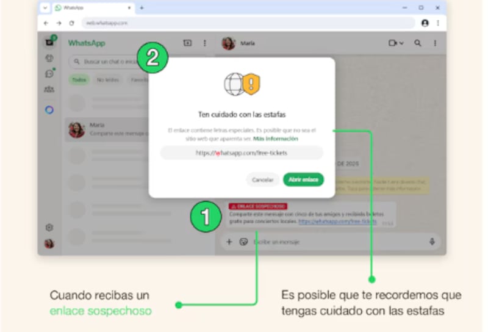Expand the video call dropdown

[x=396, y=43]
